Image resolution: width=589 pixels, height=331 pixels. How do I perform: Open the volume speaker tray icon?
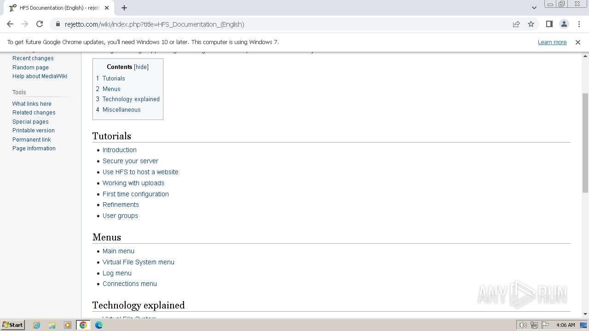pyautogui.click(x=523, y=325)
